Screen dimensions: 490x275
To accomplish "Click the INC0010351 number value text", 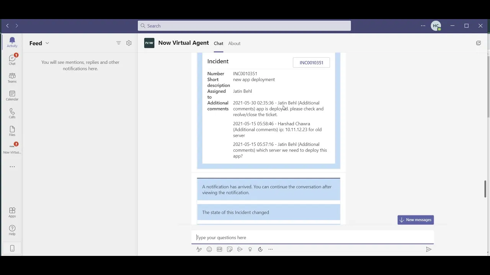I will [245, 74].
